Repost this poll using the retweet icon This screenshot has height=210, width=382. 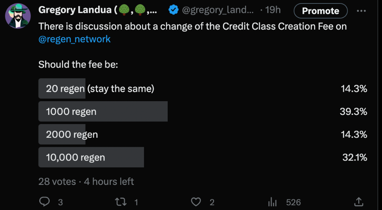click(121, 202)
